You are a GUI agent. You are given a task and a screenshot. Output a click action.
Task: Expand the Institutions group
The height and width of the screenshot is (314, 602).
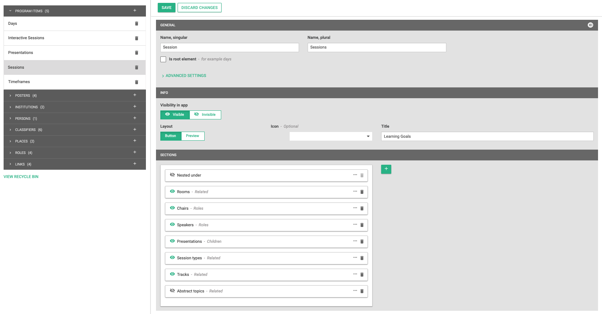(x=10, y=107)
